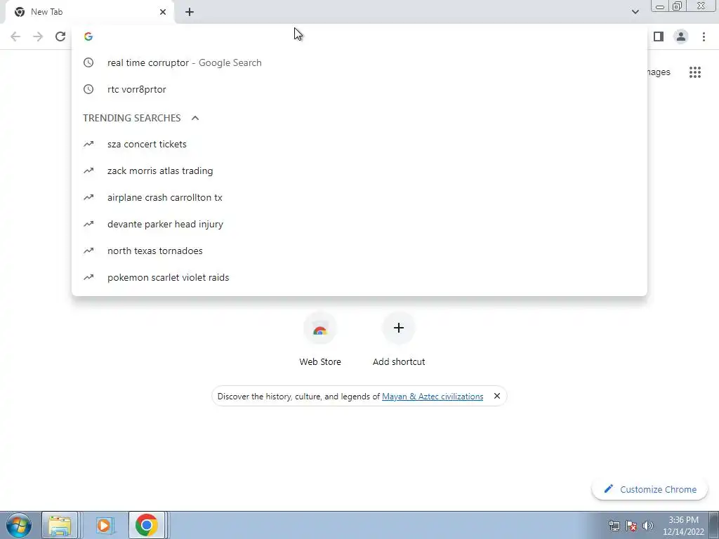Open Windows Explorer from the taskbar
This screenshot has height=539, width=719.
point(60,525)
